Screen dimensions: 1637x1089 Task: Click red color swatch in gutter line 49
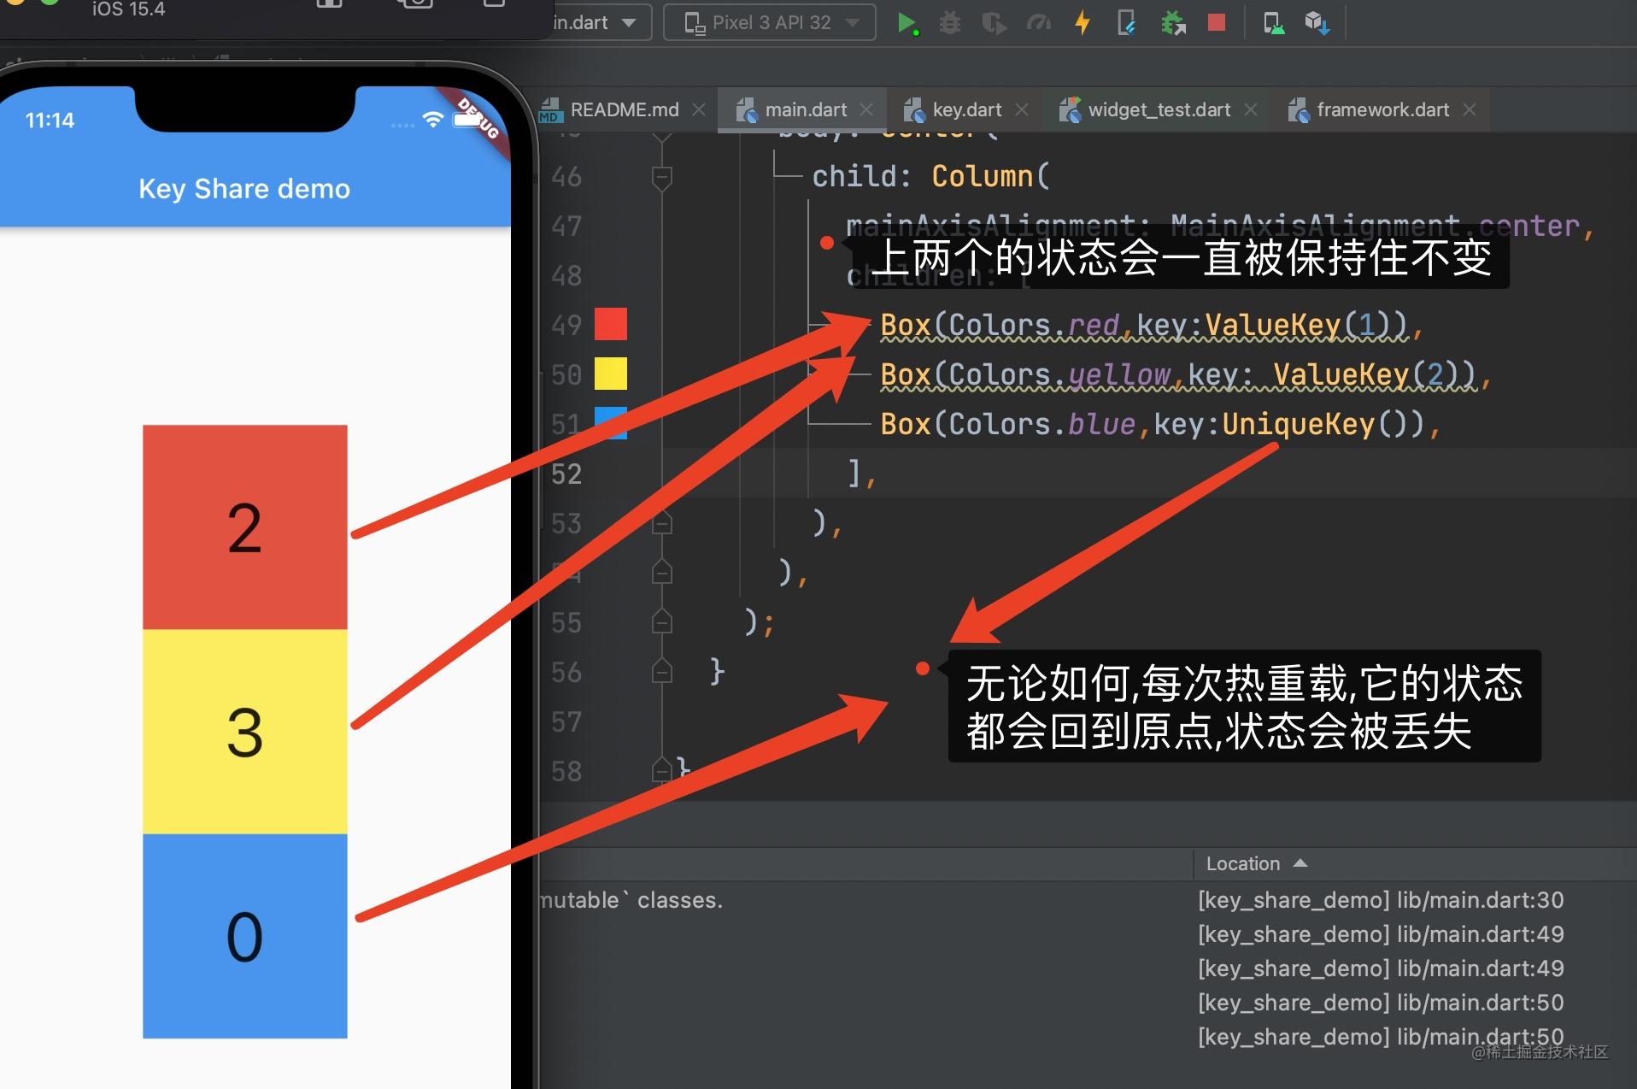click(611, 324)
